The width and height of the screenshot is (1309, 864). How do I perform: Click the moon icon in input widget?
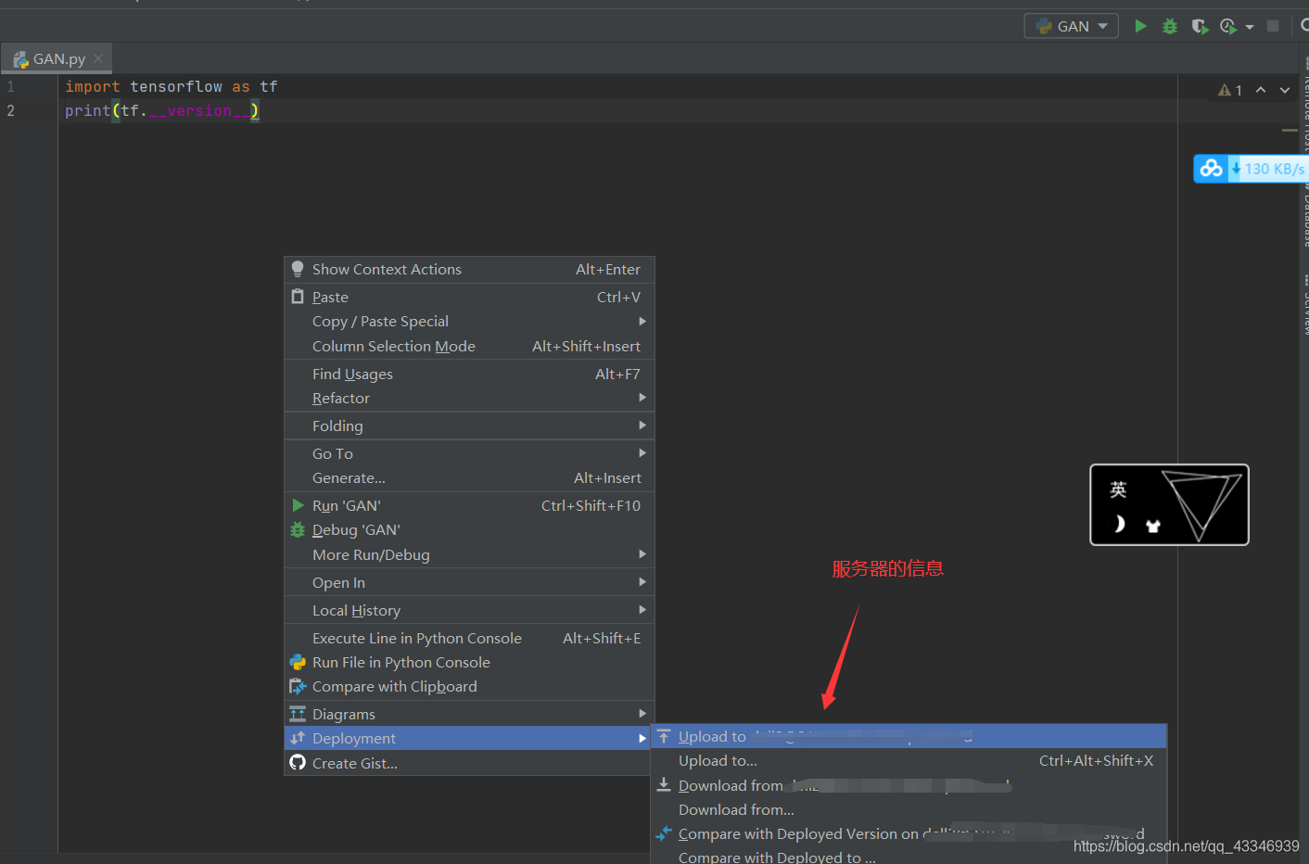1119,525
